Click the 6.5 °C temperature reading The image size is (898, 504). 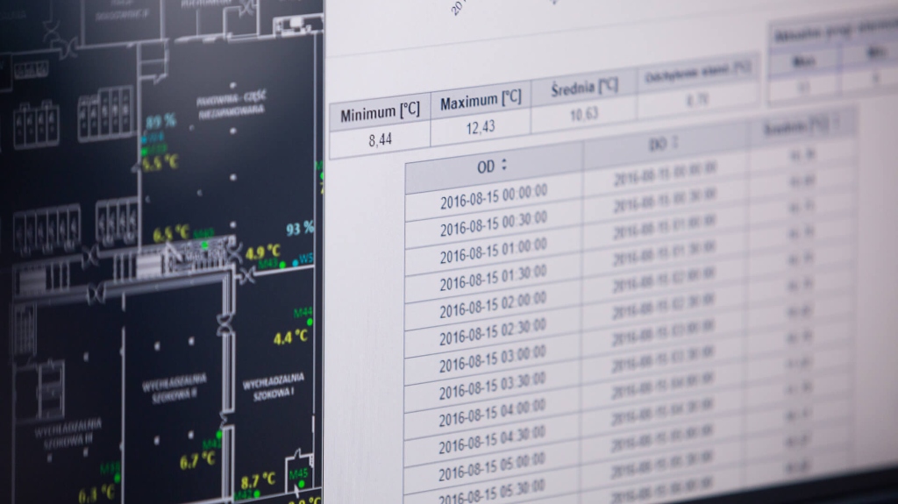[171, 233]
